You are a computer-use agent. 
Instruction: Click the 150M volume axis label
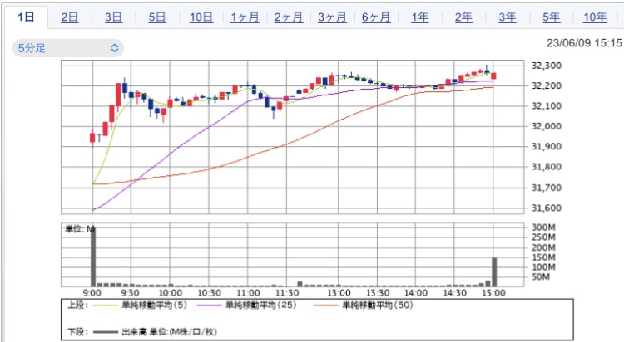click(543, 257)
